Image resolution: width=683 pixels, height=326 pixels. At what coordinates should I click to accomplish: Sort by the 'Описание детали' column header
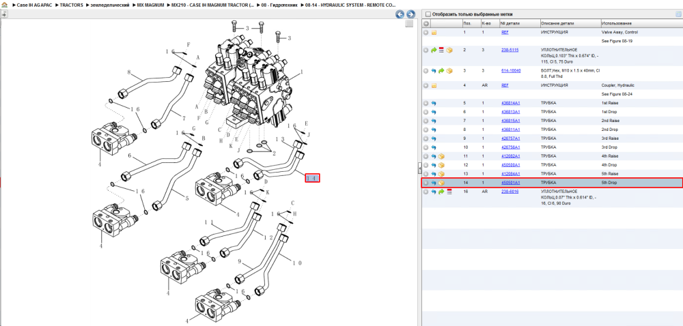570,23
